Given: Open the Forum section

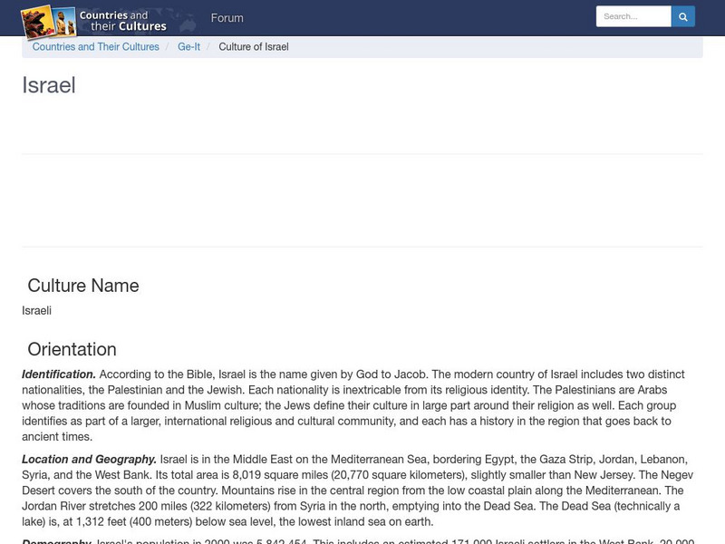Looking at the screenshot, I should (x=227, y=17).
